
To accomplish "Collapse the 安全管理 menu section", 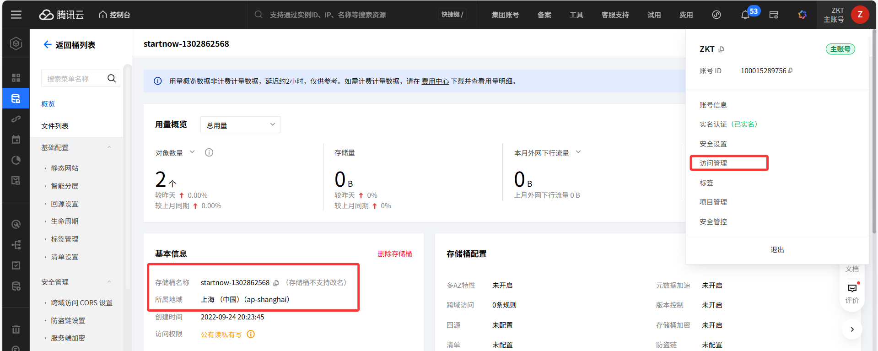I will pos(109,282).
